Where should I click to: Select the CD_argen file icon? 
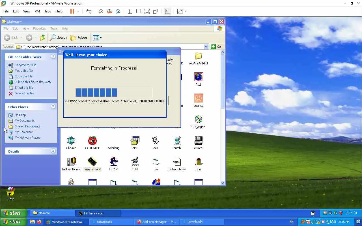[198, 119]
